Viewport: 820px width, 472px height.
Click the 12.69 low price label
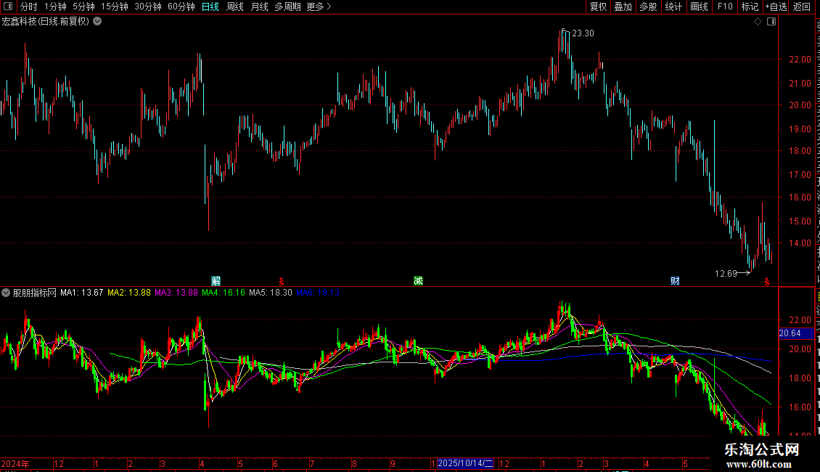point(726,274)
